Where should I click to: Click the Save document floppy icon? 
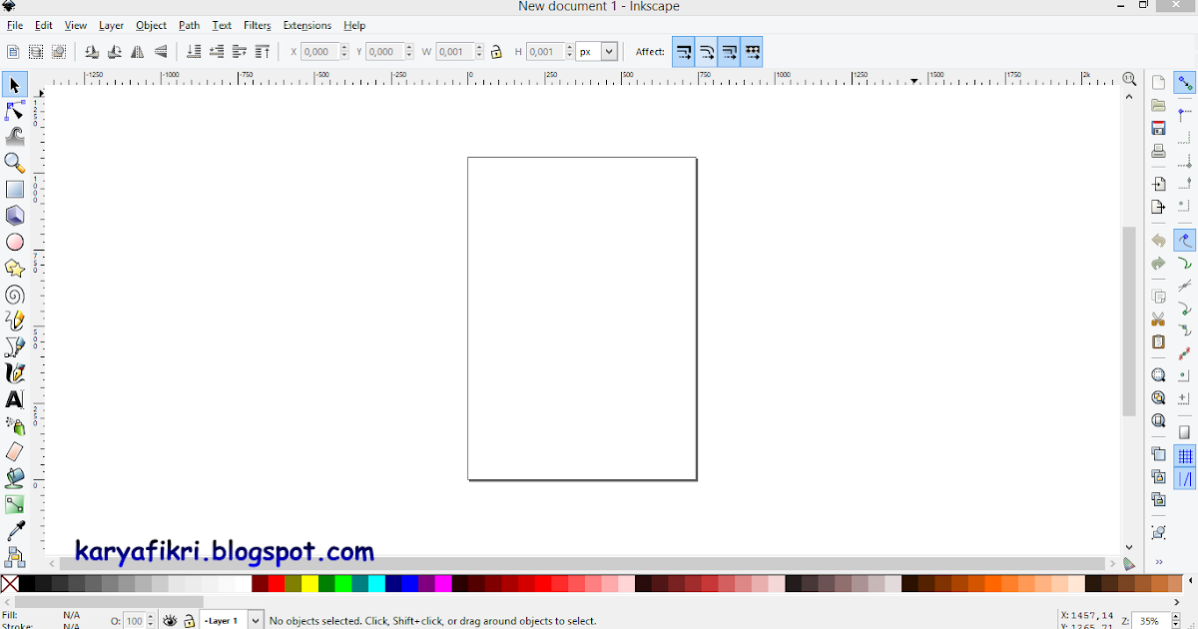(x=1158, y=129)
